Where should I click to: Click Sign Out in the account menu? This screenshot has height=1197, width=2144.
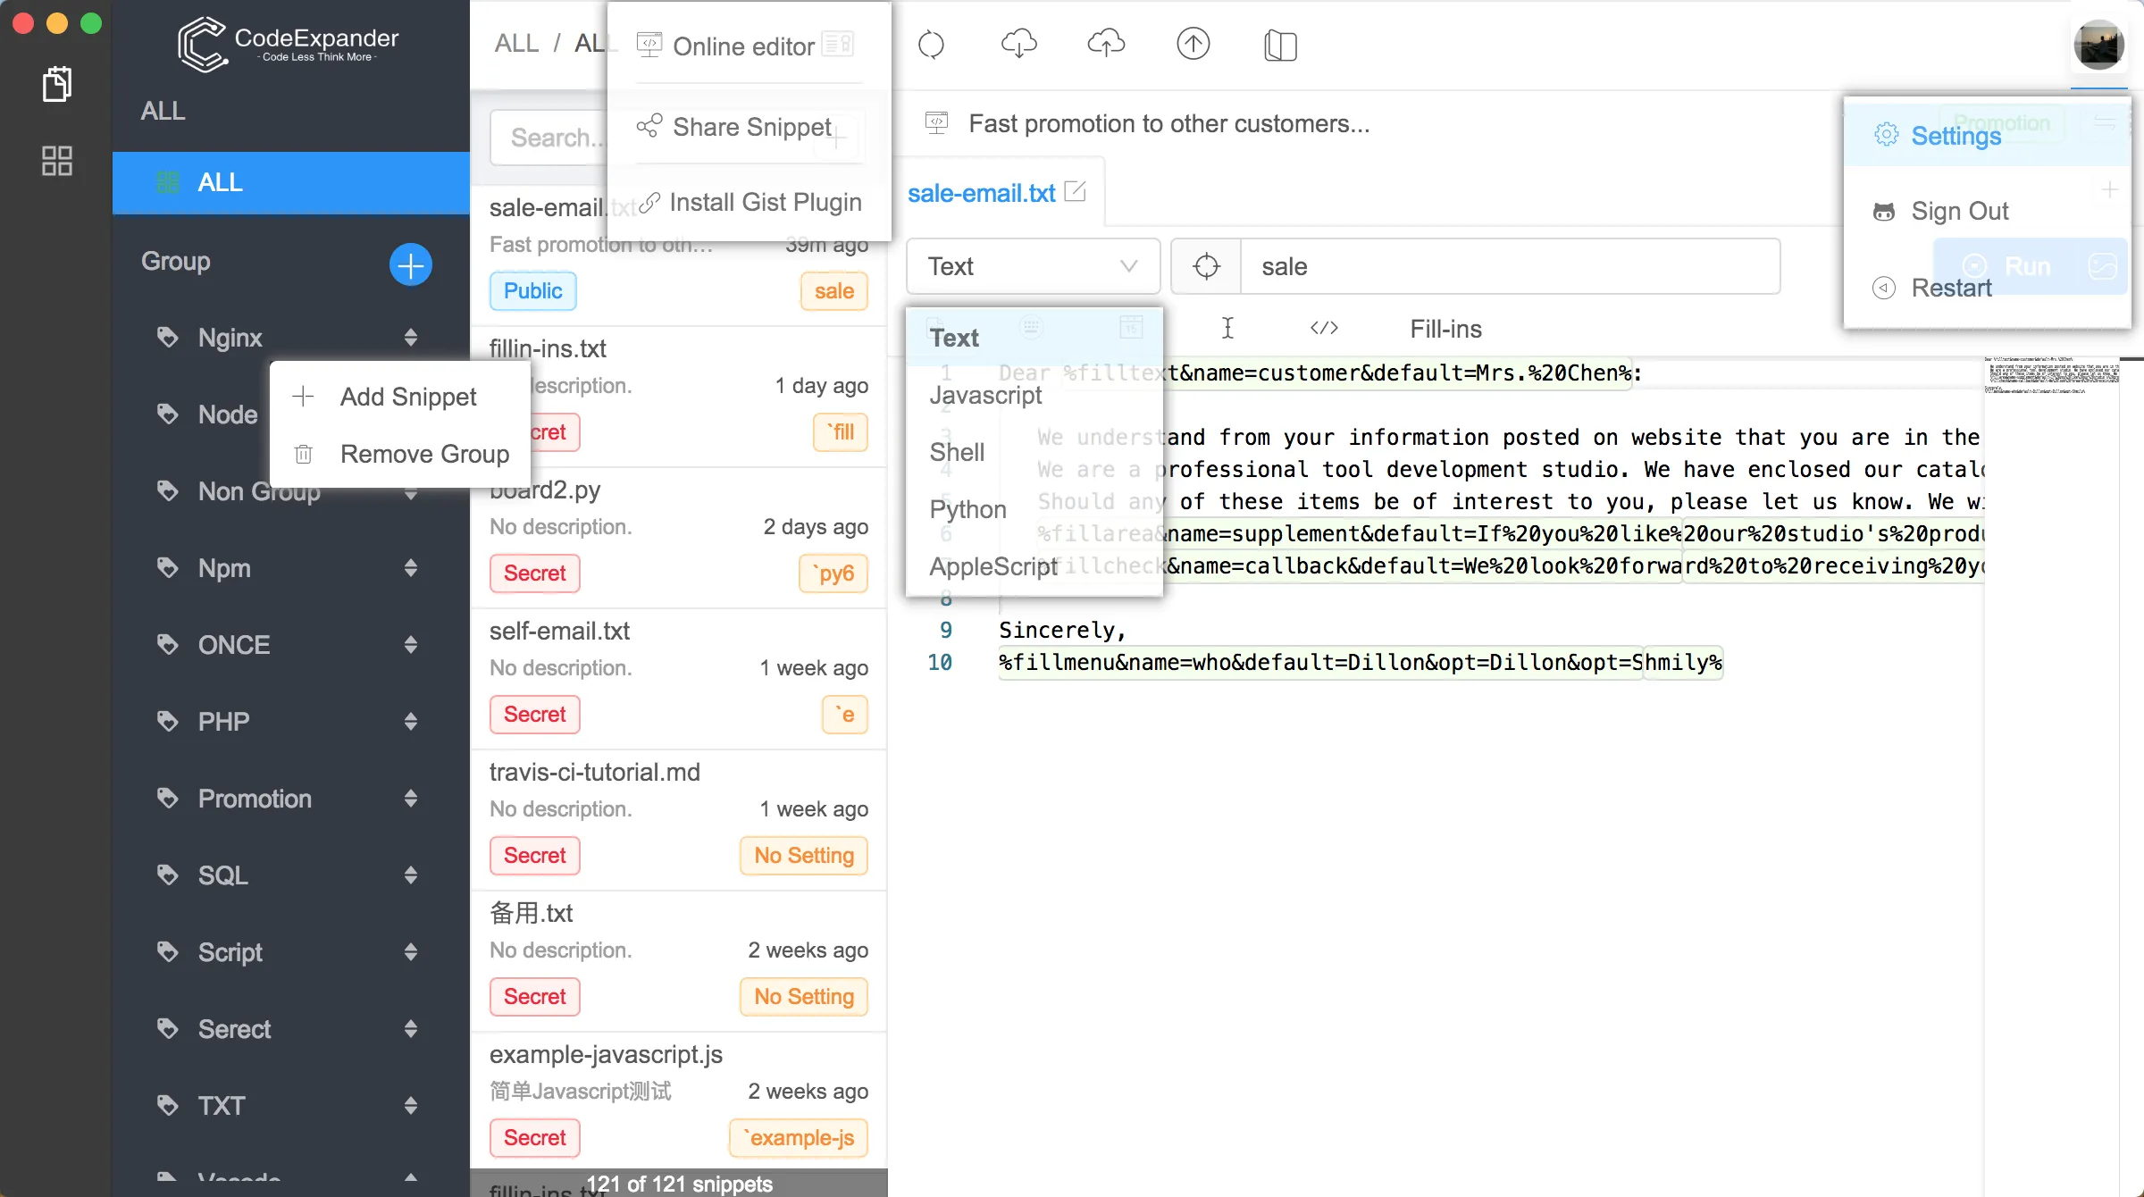1960,211
